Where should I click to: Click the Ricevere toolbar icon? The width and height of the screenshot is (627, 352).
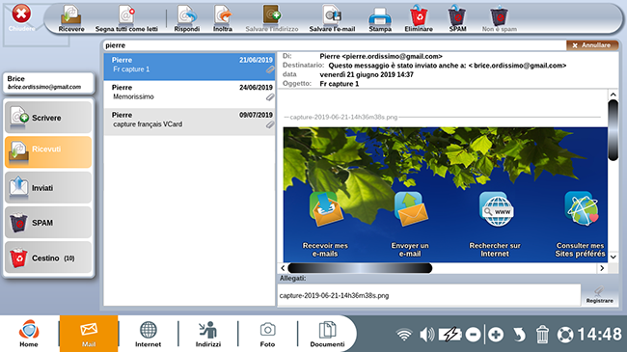(71, 18)
